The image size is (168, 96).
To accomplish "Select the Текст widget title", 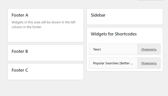I will click(x=97, y=50).
